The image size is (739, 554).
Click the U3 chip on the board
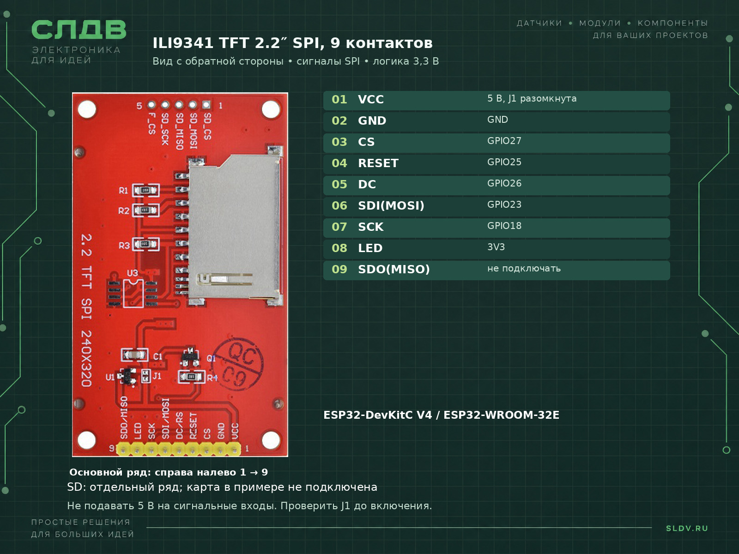(133, 293)
